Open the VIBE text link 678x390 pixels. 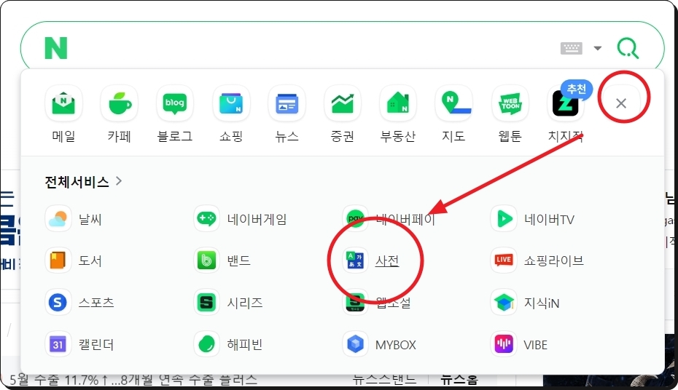pos(535,345)
